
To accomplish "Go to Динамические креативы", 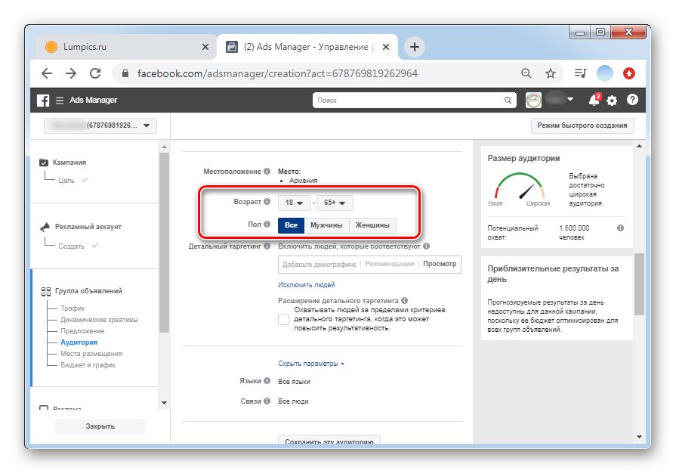I will [x=99, y=320].
